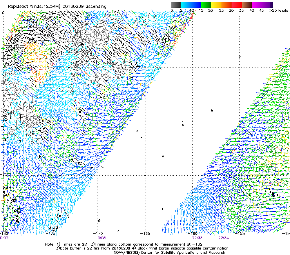Click the purple '22:33' time label
The image size is (290, 255).
pyautogui.click(x=197, y=238)
